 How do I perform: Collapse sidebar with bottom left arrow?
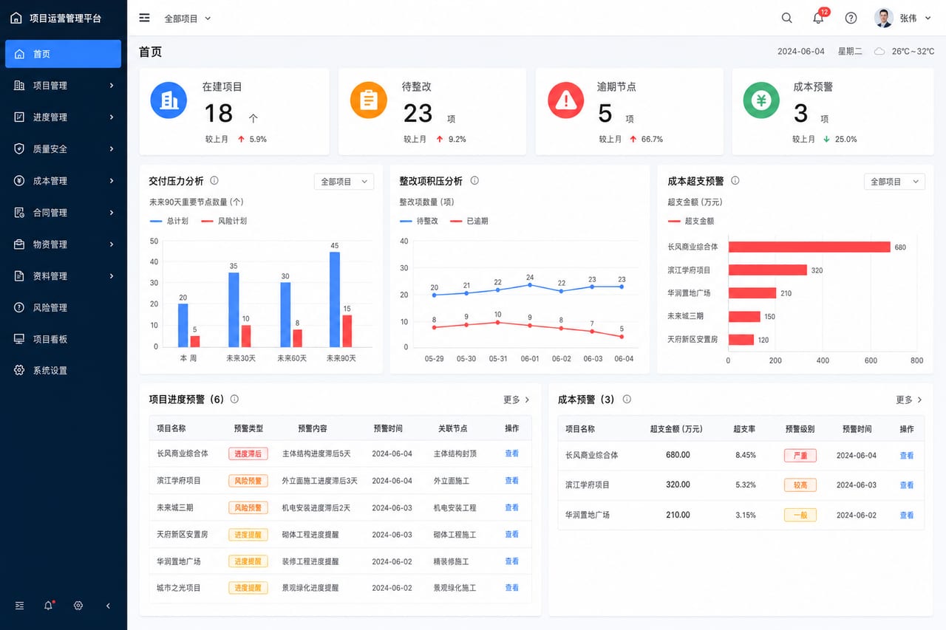pos(108,606)
